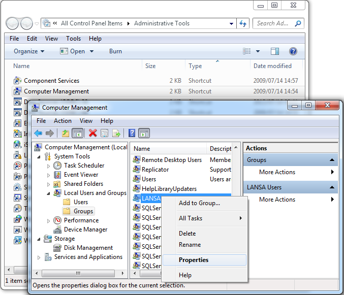Click the blue Back arrow in Computer Management toolbar
This screenshot has width=344, height=295.
coord(39,133)
